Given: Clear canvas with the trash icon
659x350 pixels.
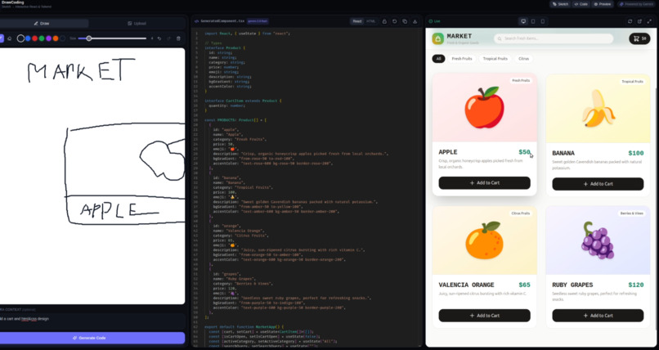Looking at the screenshot, I should [x=178, y=38].
